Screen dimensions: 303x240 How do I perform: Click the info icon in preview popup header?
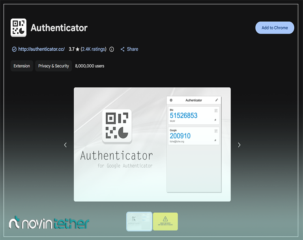[171, 100]
